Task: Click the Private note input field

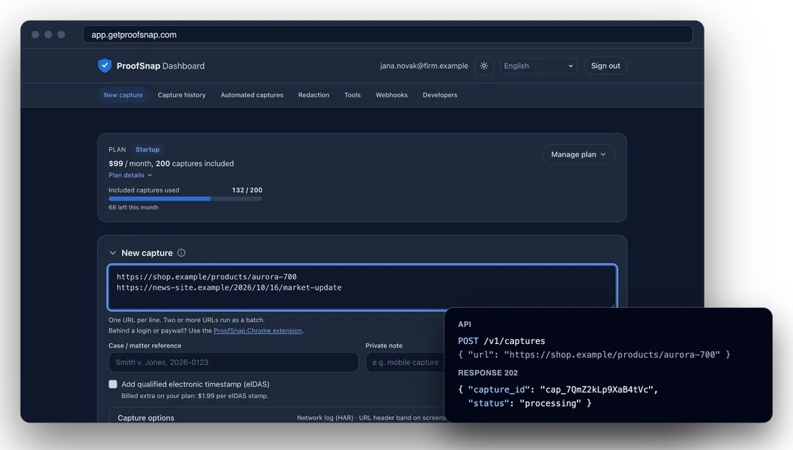Action: point(404,363)
